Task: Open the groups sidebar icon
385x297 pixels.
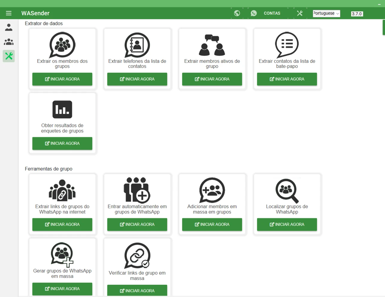Action: (x=9, y=42)
